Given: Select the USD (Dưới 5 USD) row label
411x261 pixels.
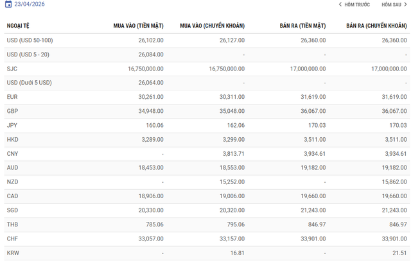Looking at the screenshot, I should 28,82.
